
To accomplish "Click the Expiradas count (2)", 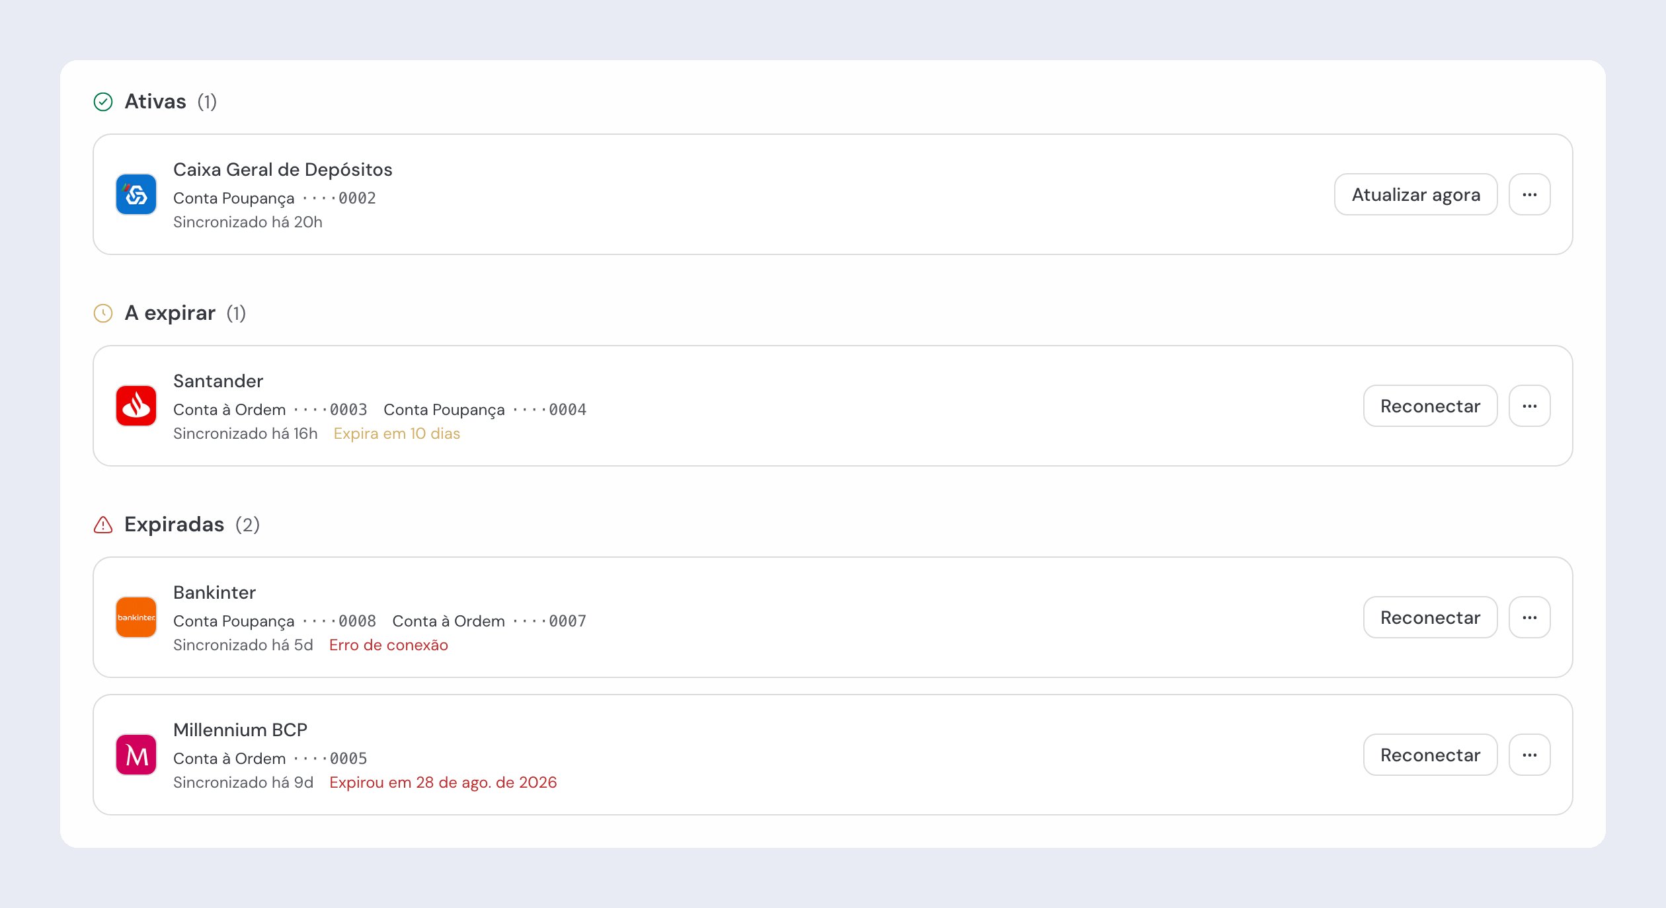I will [x=247, y=525].
